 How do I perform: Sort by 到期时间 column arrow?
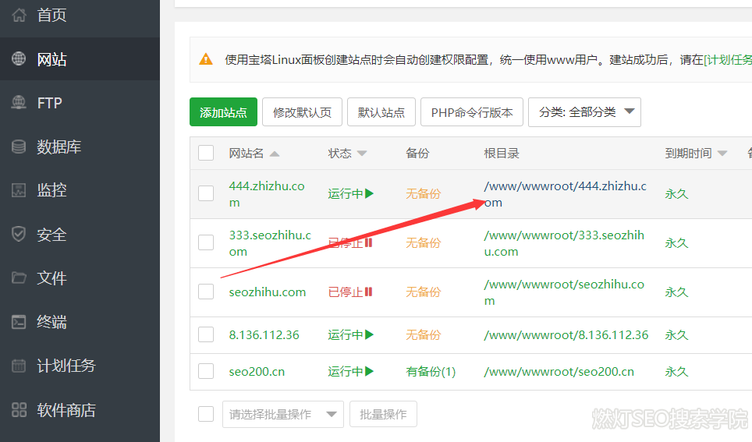[x=722, y=154]
